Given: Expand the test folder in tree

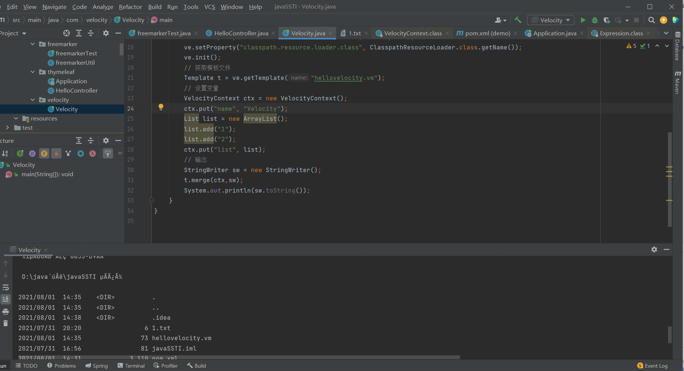Looking at the screenshot, I should tap(7, 128).
